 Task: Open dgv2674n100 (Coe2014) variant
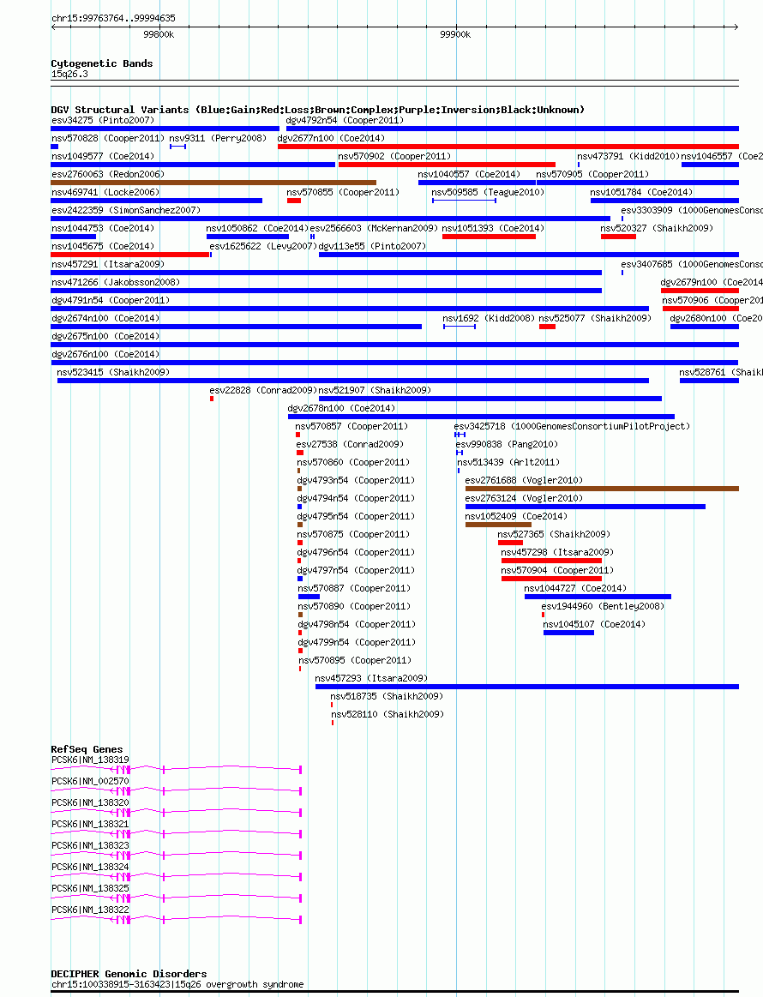tap(105, 318)
